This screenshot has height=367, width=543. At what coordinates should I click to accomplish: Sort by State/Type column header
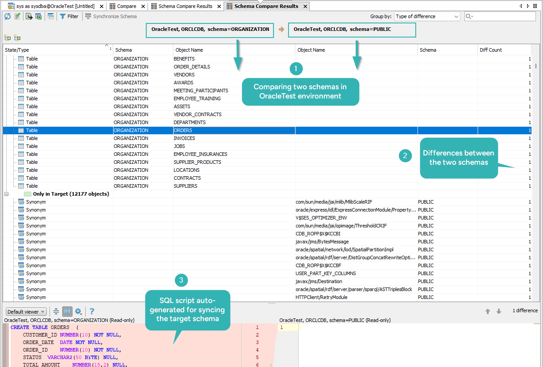(x=58, y=50)
